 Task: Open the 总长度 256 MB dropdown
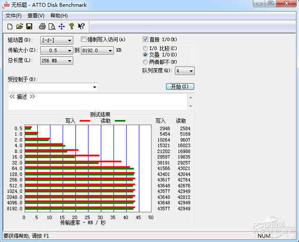57,61
